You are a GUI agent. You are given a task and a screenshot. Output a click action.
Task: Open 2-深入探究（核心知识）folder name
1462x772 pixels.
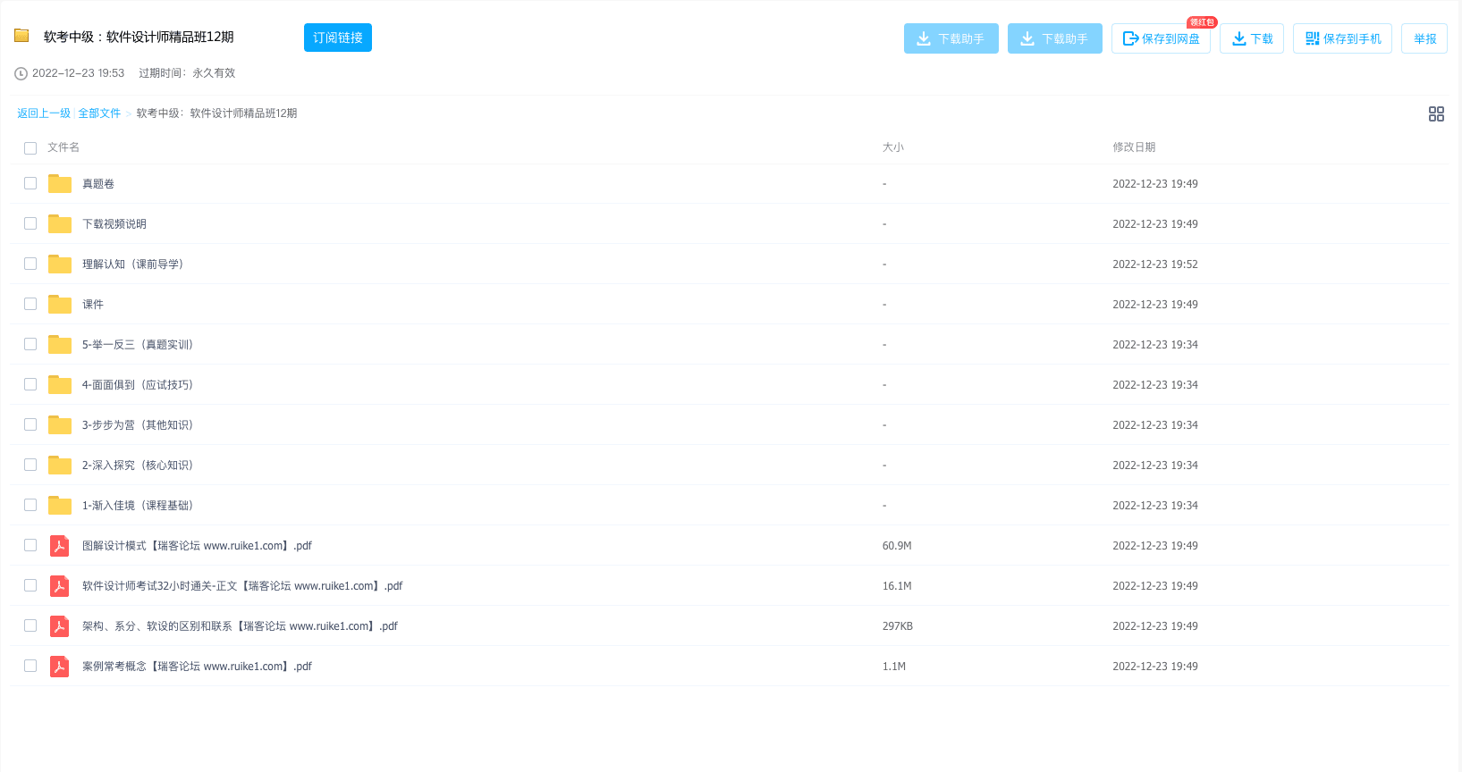[x=138, y=465]
